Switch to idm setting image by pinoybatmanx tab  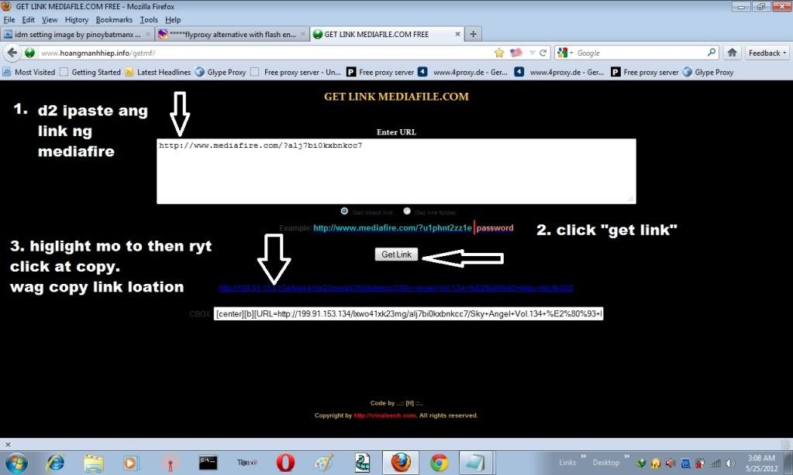(x=77, y=34)
